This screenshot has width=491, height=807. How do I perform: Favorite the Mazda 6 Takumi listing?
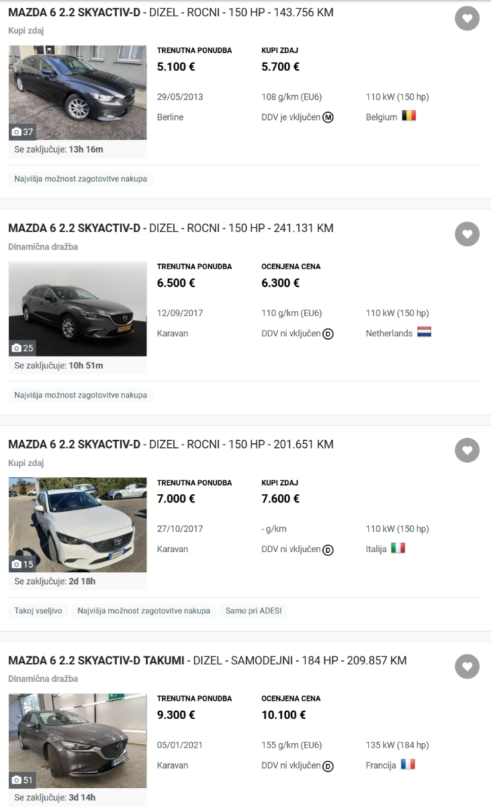coord(467,666)
